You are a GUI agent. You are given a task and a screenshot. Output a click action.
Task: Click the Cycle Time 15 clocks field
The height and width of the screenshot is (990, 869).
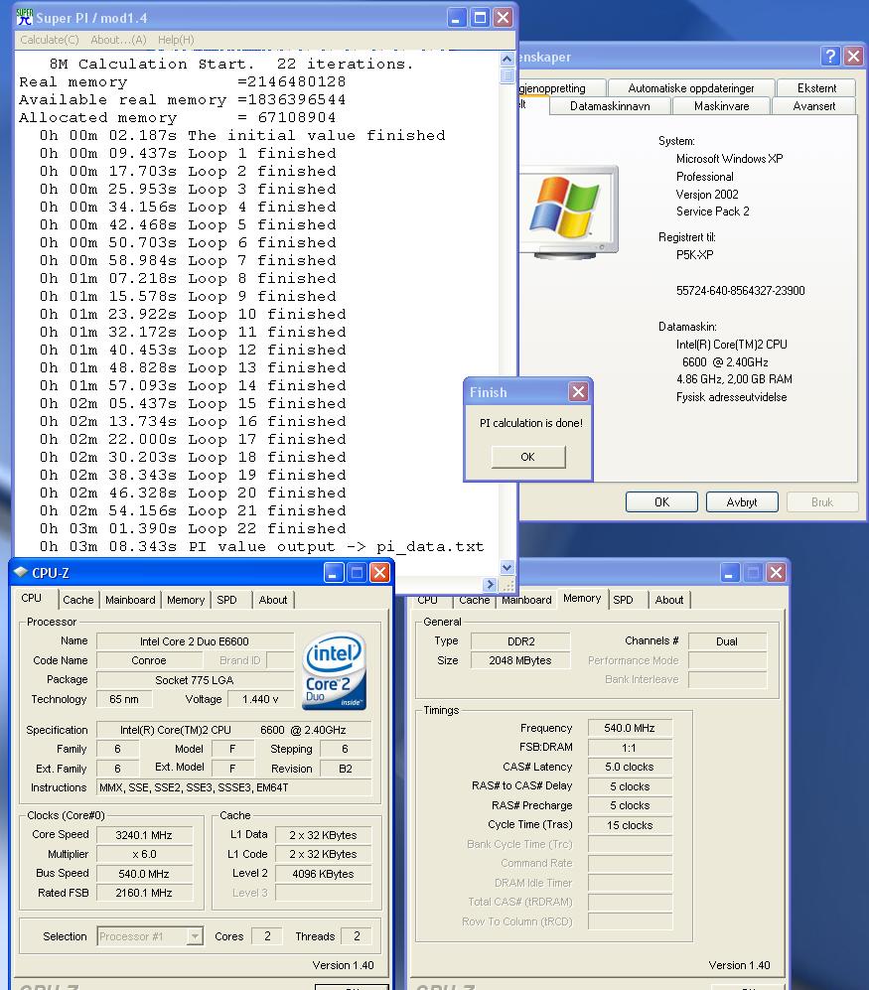pos(630,825)
